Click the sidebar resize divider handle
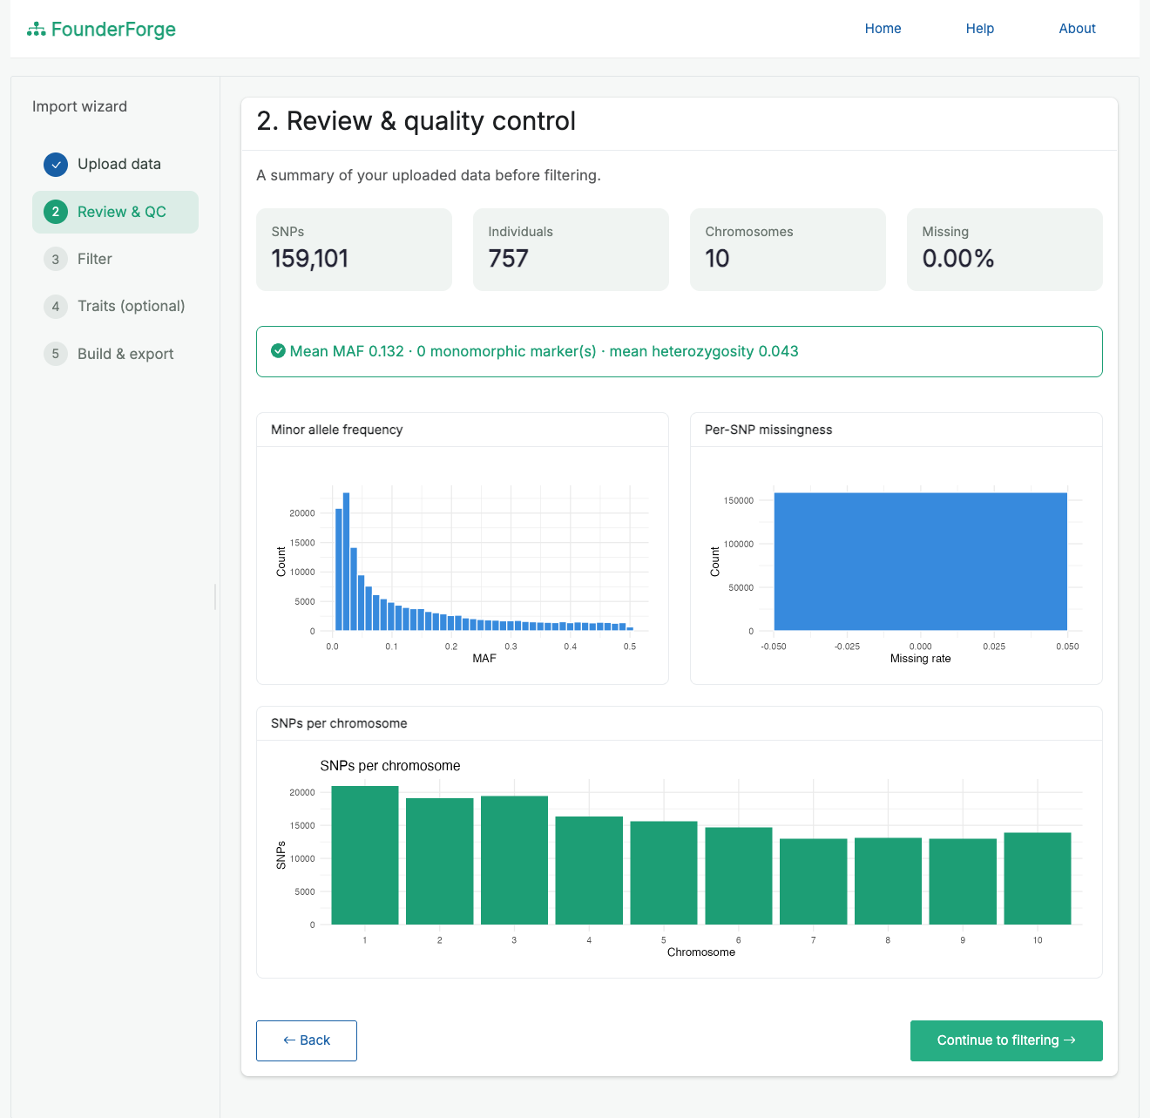This screenshot has width=1150, height=1118. tap(215, 597)
